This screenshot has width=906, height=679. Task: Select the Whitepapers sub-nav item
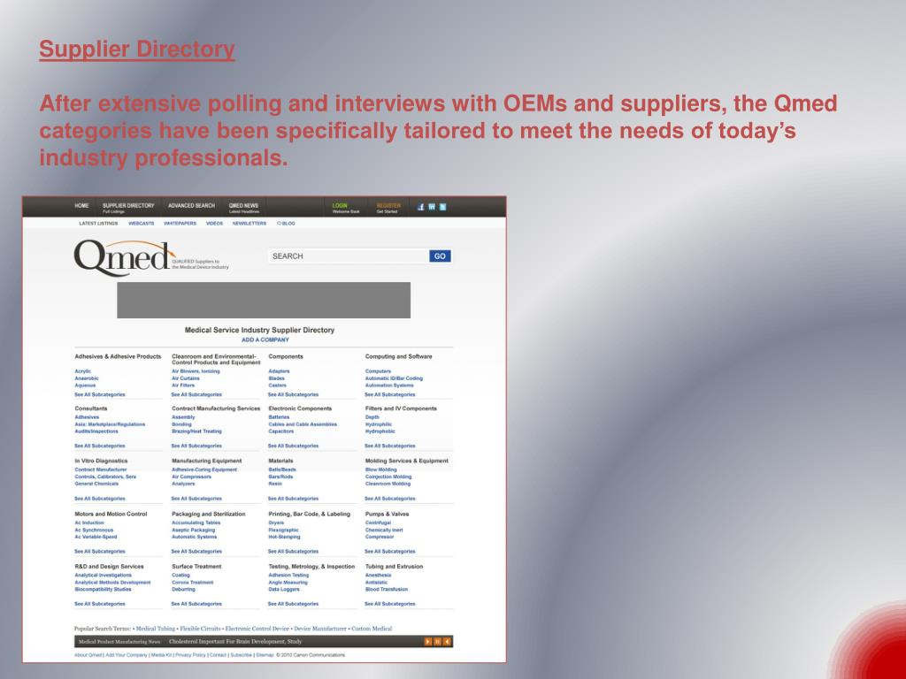coord(180,224)
